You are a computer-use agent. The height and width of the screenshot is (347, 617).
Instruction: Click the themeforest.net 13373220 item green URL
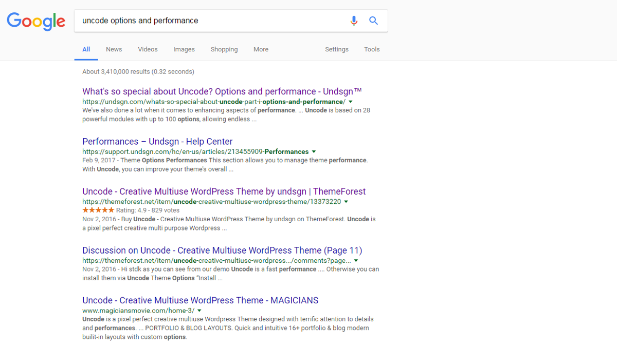pos(212,202)
